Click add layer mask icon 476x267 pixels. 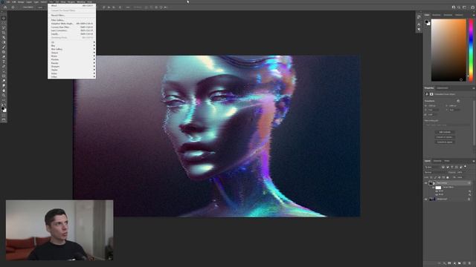tap(449, 263)
